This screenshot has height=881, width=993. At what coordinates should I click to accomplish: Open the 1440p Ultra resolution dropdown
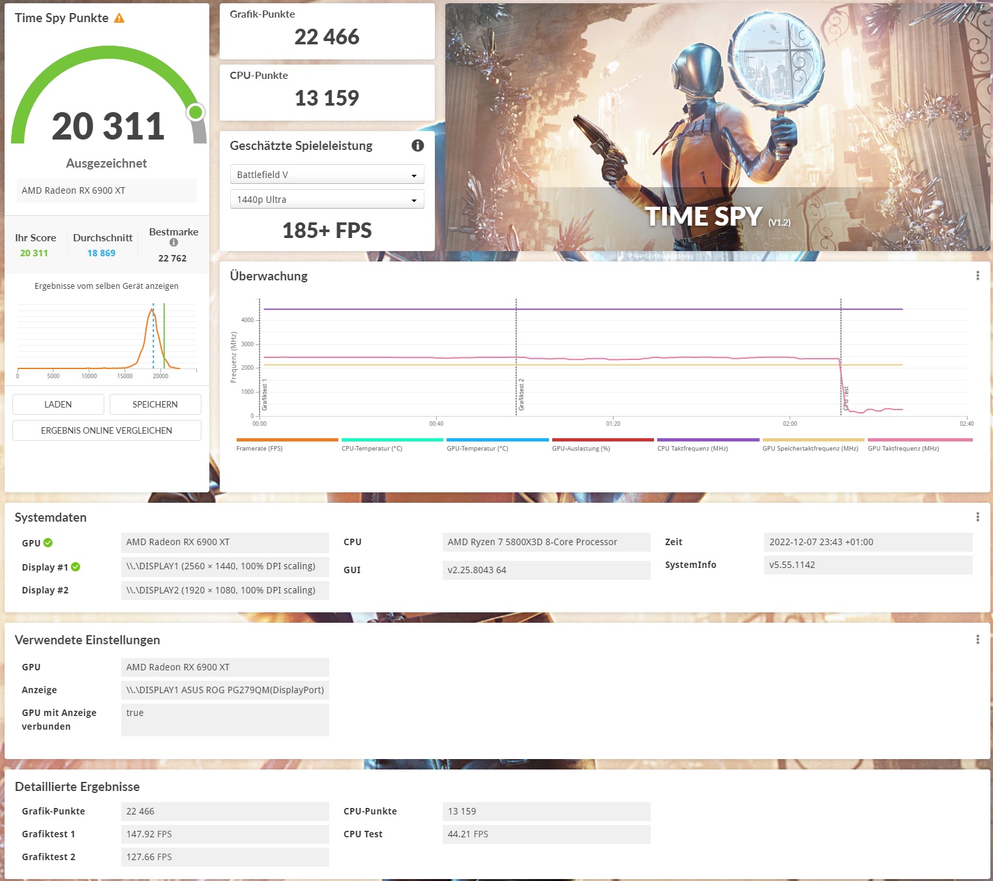click(327, 200)
